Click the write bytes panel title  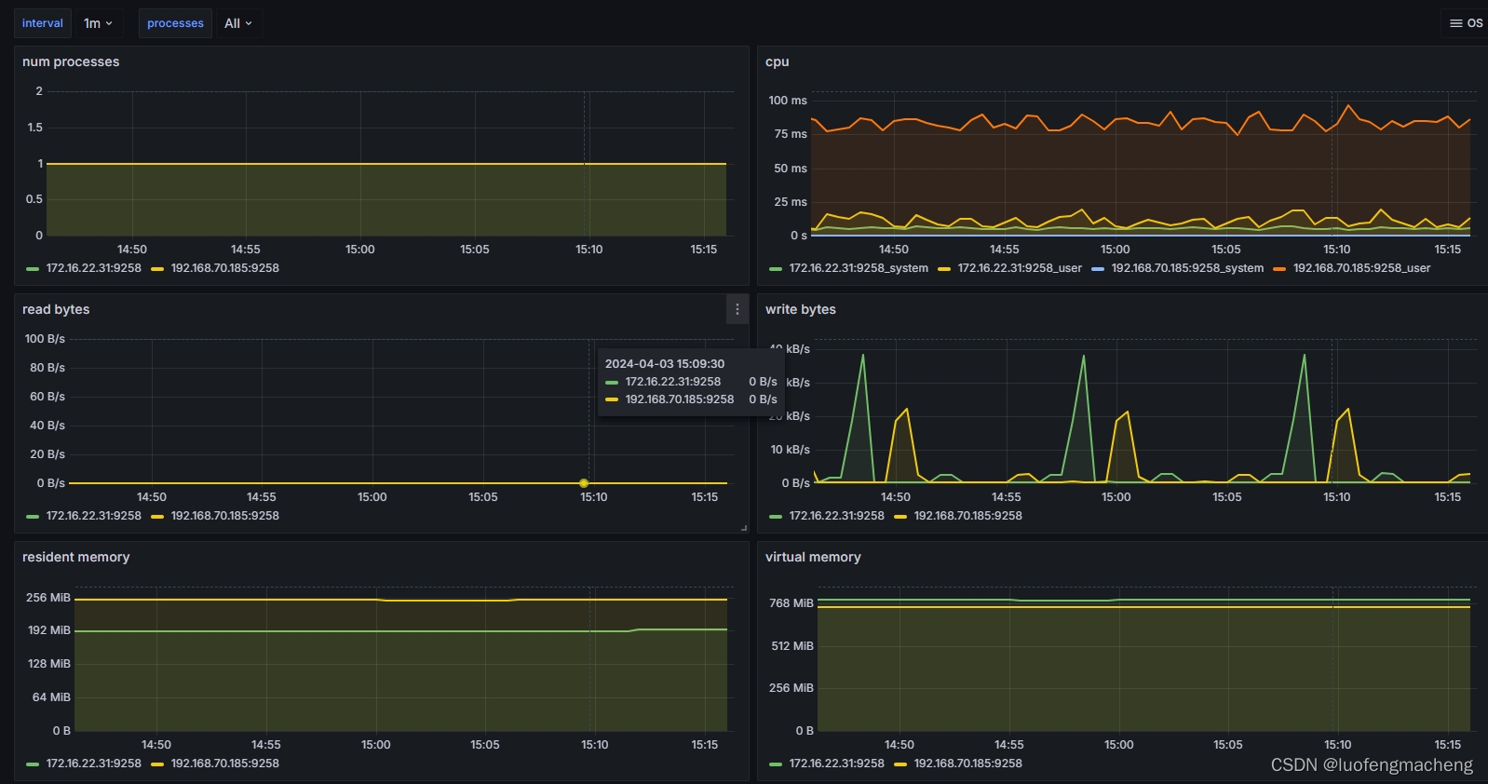point(801,309)
